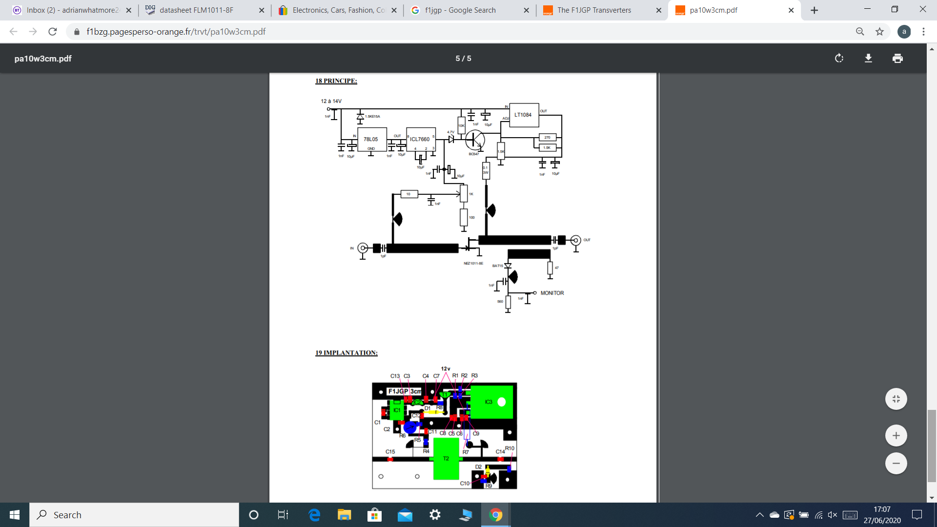Download the pa10w3cm.pdf file

tap(868, 59)
